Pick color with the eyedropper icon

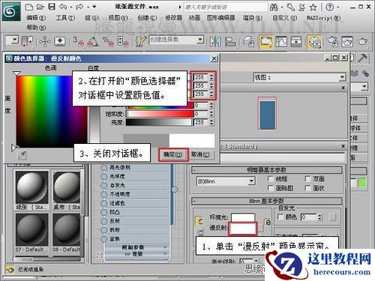(22, 155)
